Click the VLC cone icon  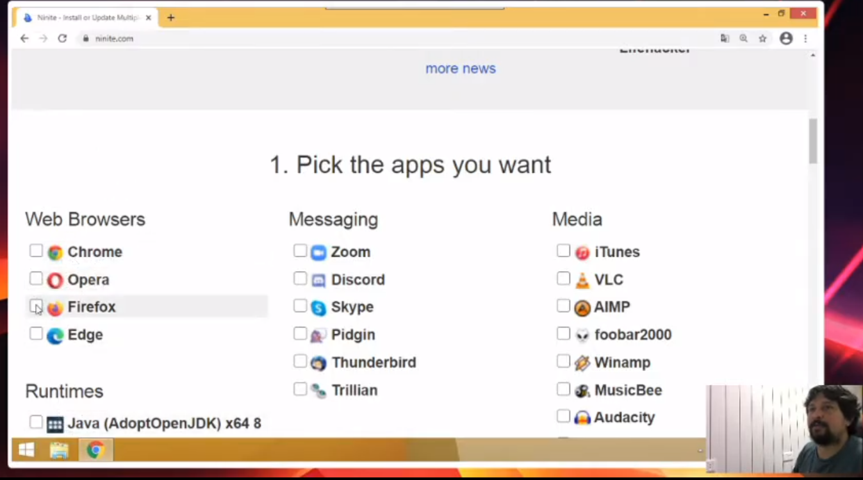(582, 280)
